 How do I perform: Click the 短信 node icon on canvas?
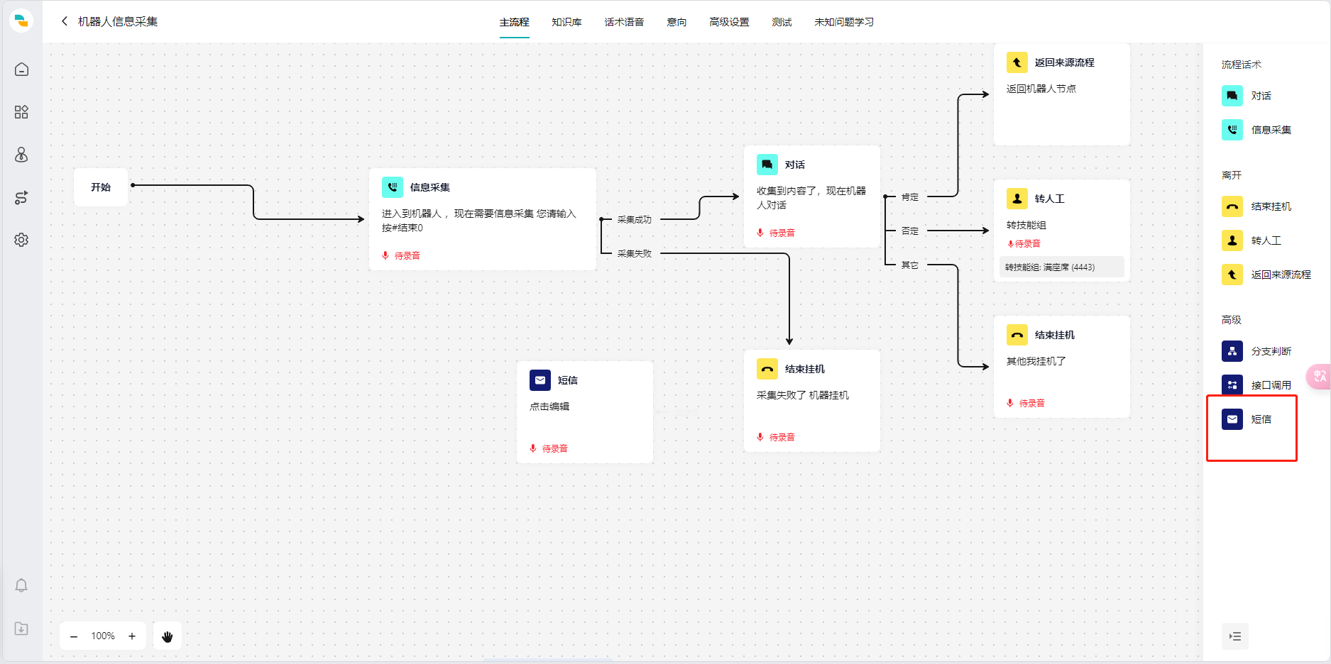click(540, 380)
